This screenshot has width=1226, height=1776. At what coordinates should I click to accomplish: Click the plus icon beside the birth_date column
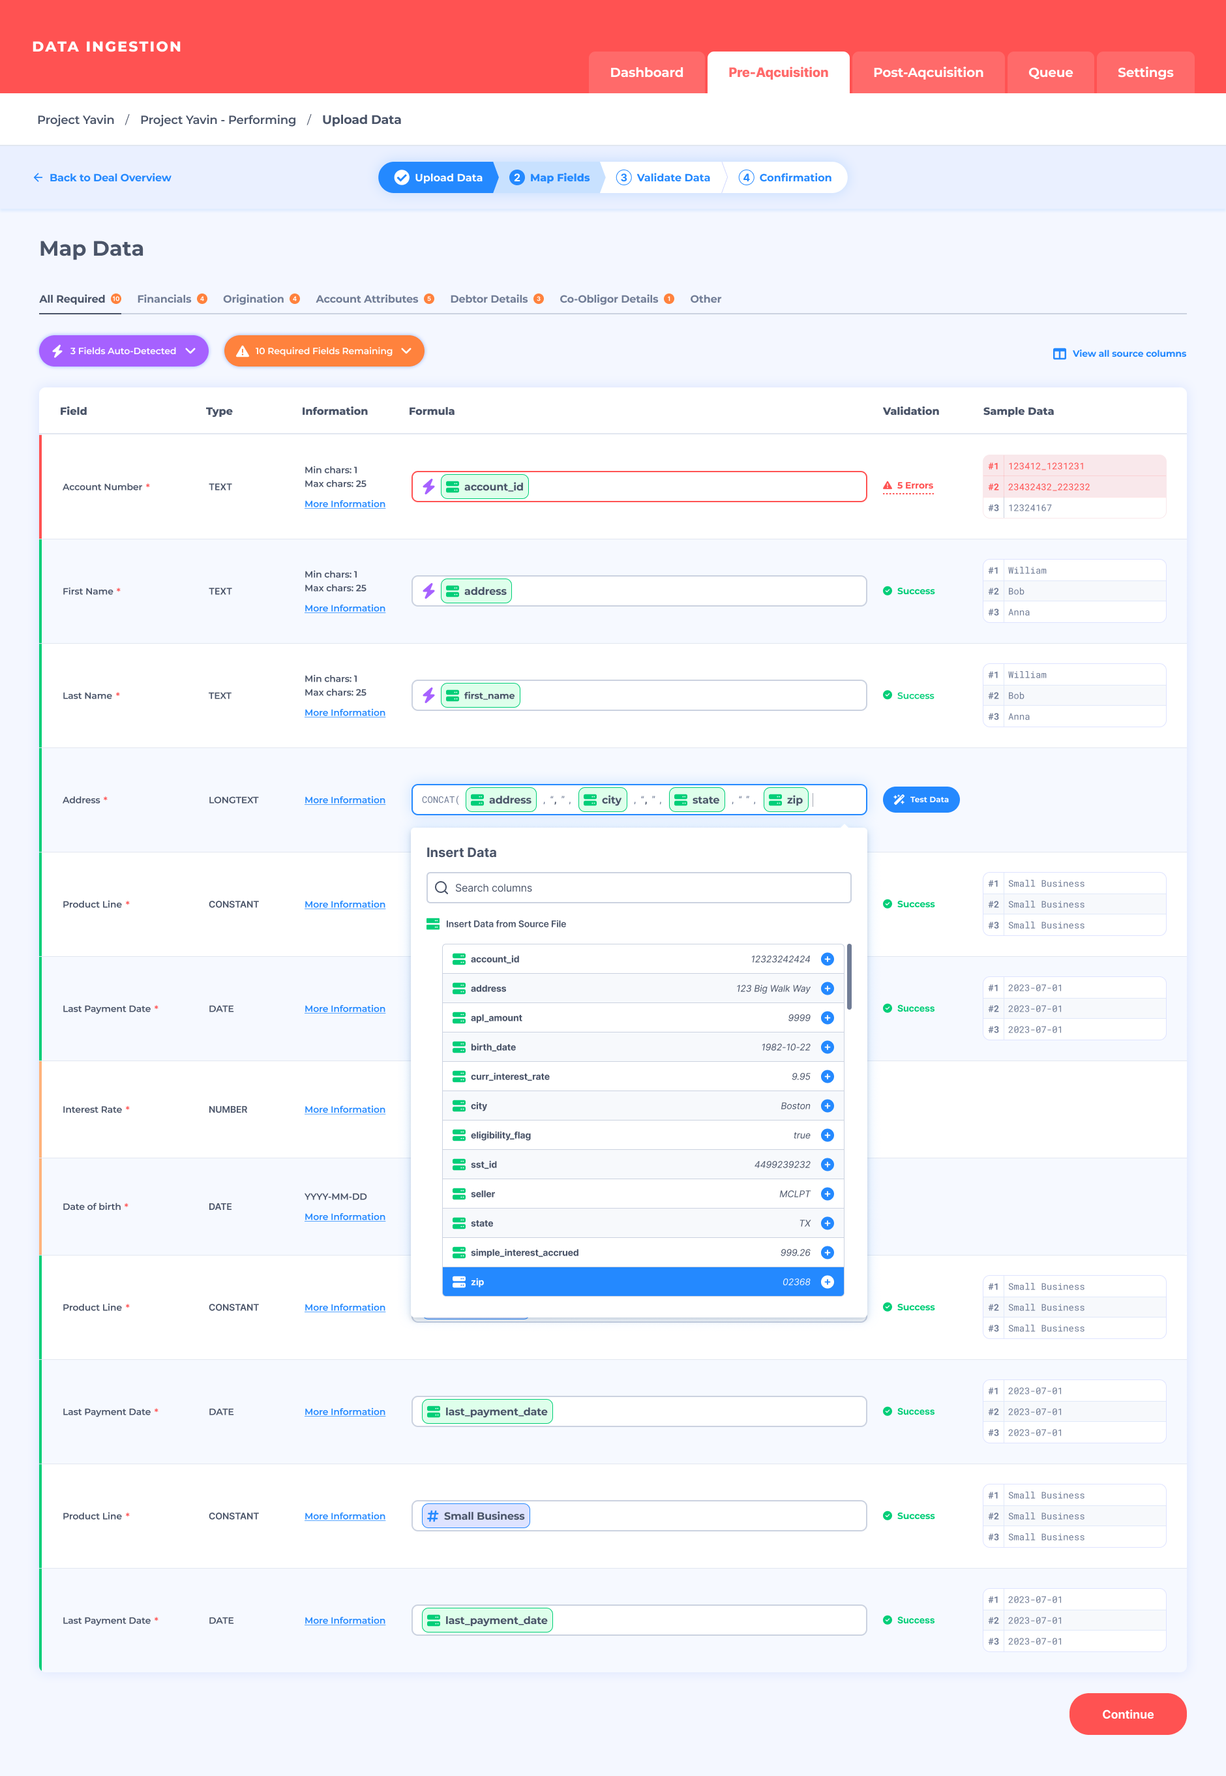[x=828, y=1047]
